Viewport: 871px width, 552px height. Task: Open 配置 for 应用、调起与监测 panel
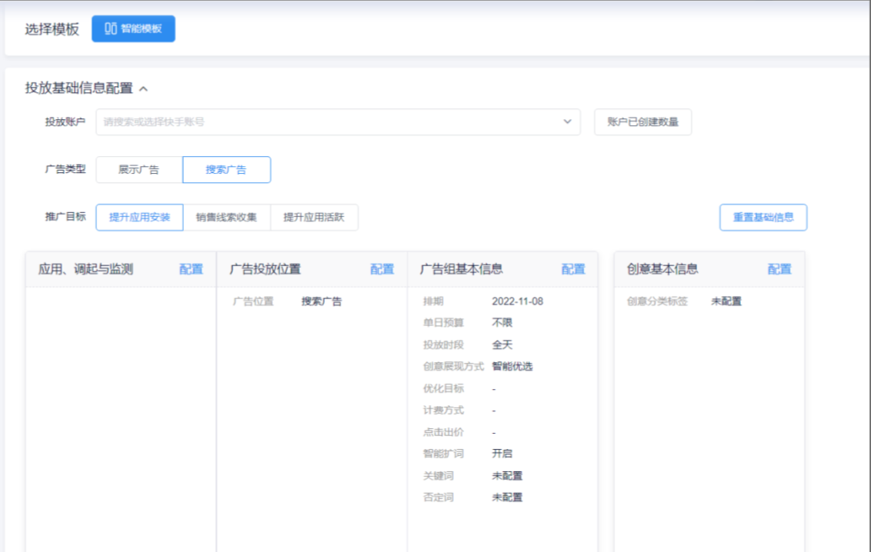pos(191,270)
